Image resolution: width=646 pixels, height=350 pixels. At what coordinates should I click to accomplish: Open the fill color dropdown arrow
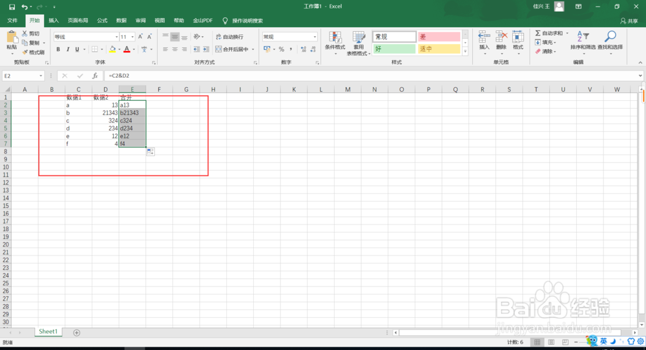click(x=120, y=50)
